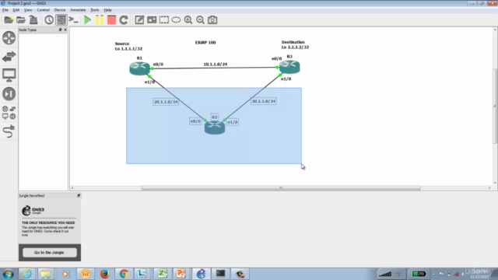The width and height of the screenshot is (498, 280).
Task: Browse switches in the device sidebar
Action: [x=9, y=57]
